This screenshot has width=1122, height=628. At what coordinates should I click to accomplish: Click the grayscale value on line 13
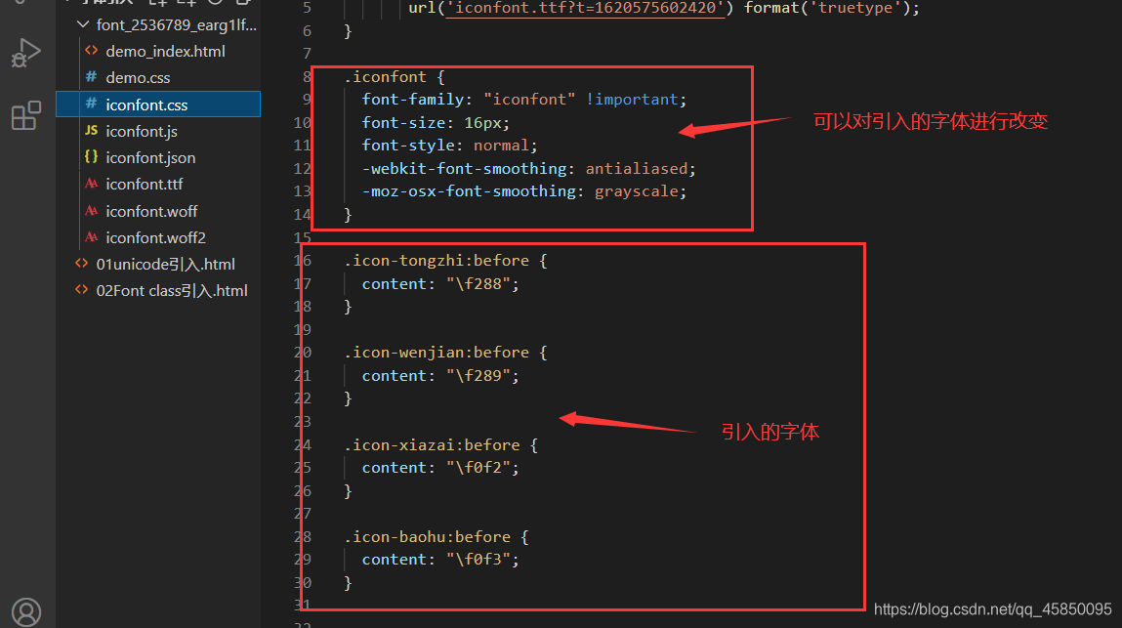[x=637, y=191]
